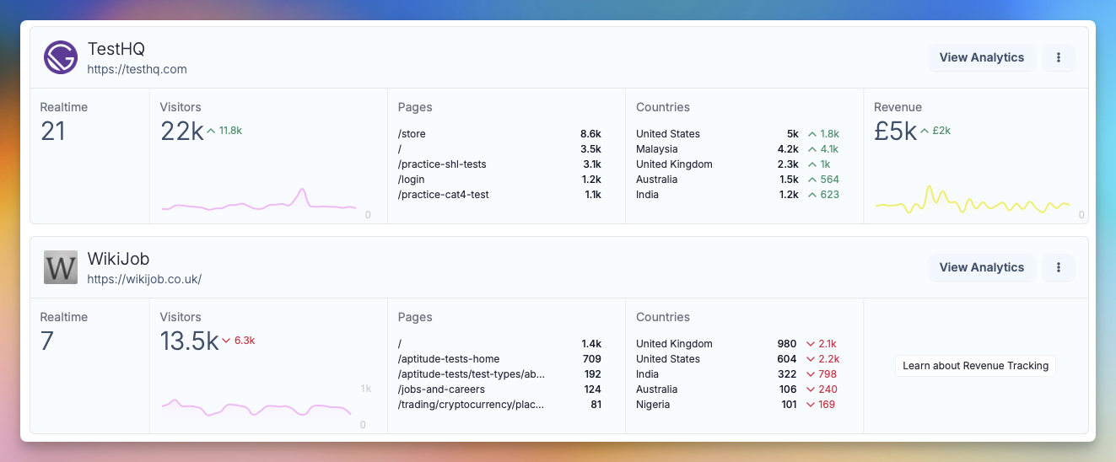Open the https://wikijob.co.uk/ link
Viewport: 1116px width, 462px height.
point(144,279)
